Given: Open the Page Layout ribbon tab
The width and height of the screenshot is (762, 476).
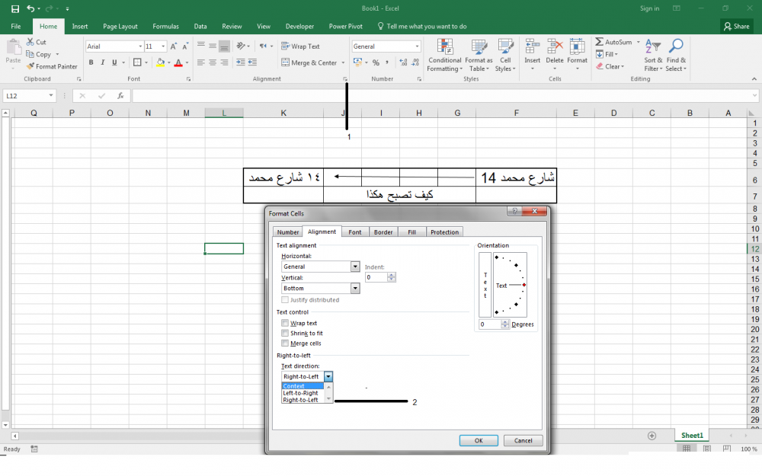Looking at the screenshot, I should 120,26.
